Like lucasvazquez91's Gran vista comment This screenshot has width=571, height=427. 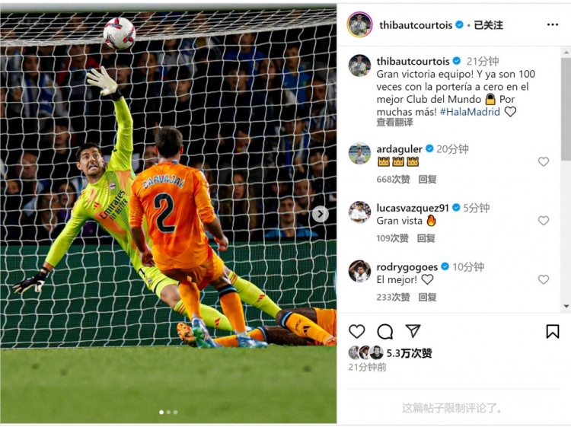click(x=544, y=221)
